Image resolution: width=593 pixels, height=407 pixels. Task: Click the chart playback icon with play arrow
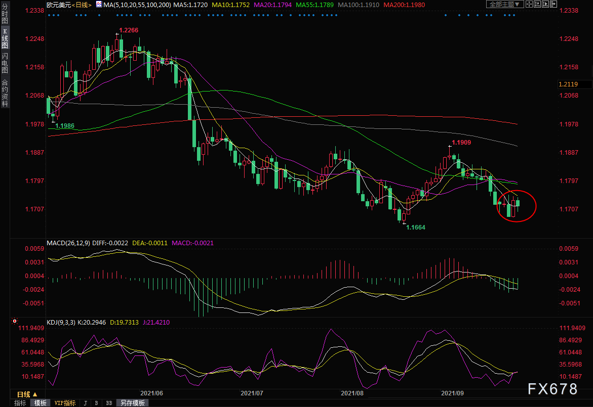click(x=545, y=4)
